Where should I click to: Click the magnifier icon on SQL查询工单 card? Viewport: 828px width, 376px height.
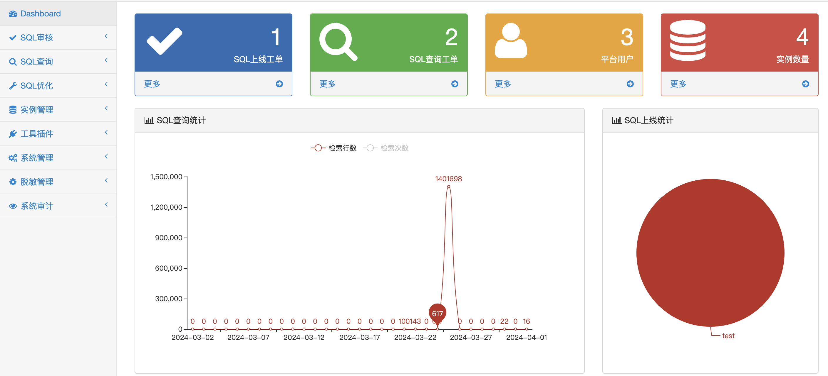coord(338,41)
